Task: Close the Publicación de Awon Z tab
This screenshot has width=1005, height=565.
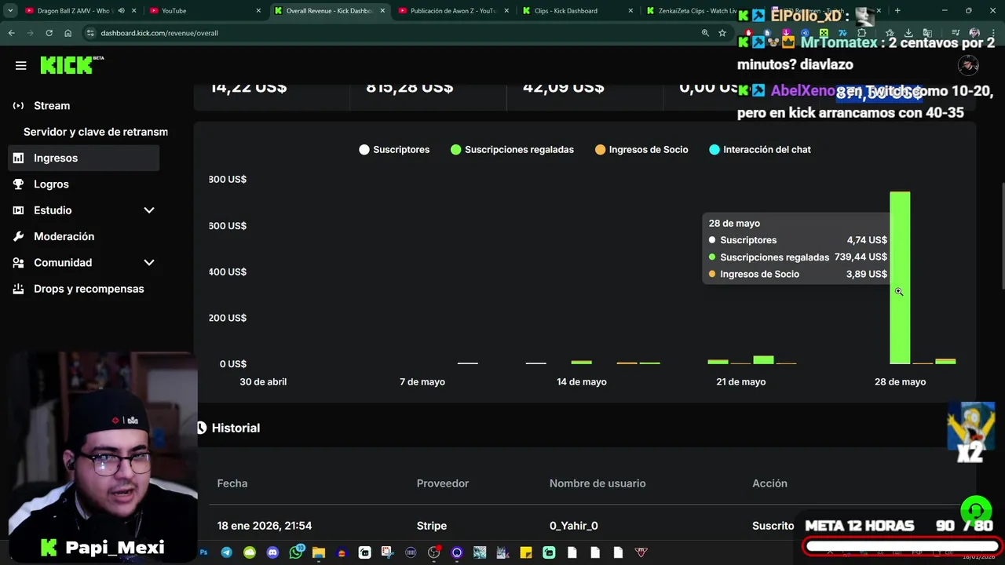Action: click(506, 11)
